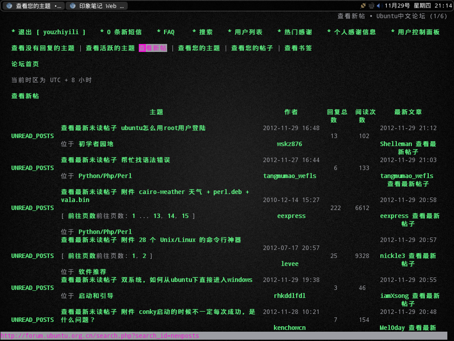Go to page 13 of cairo-weather thread
454x341 pixels.
pyautogui.click(x=157, y=216)
